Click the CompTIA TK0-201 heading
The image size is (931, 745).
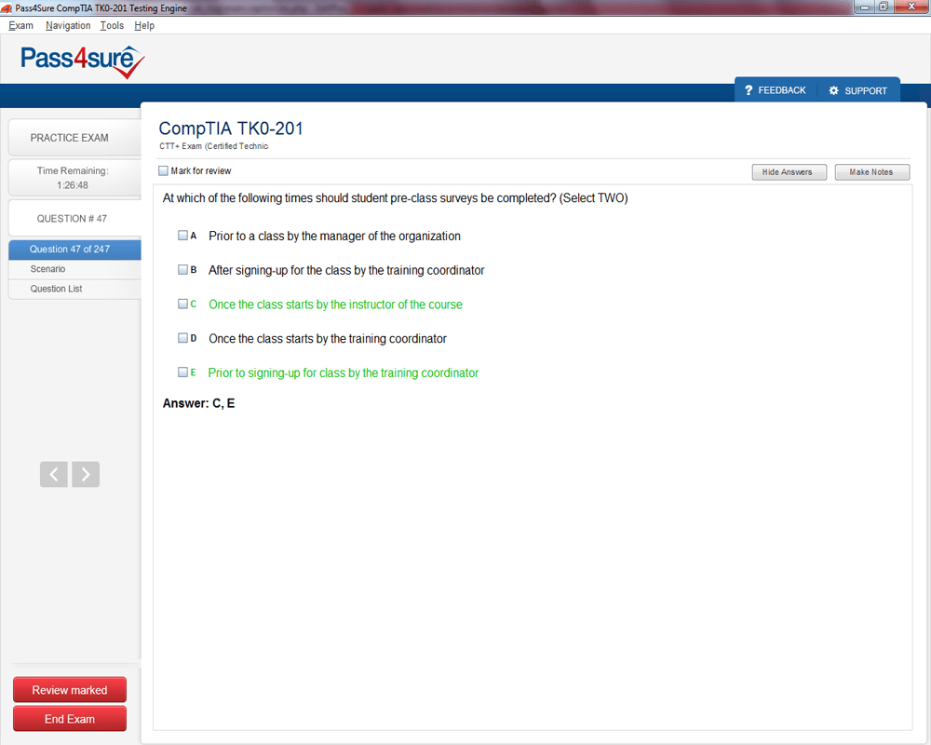[x=231, y=129]
